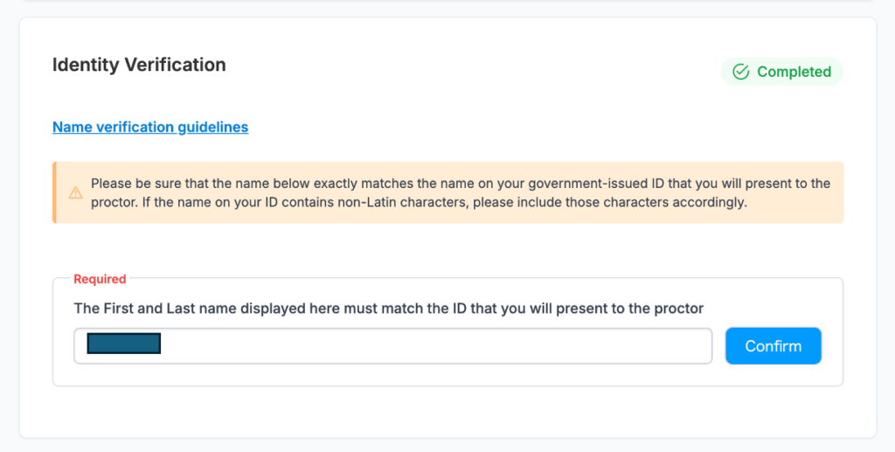Click the redacted name inside the text box
The height and width of the screenshot is (452, 895).
coord(123,344)
